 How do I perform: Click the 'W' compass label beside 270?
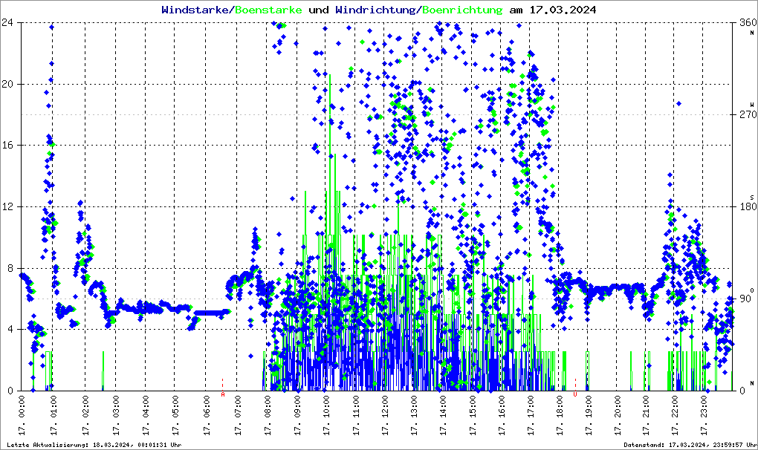point(752,104)
